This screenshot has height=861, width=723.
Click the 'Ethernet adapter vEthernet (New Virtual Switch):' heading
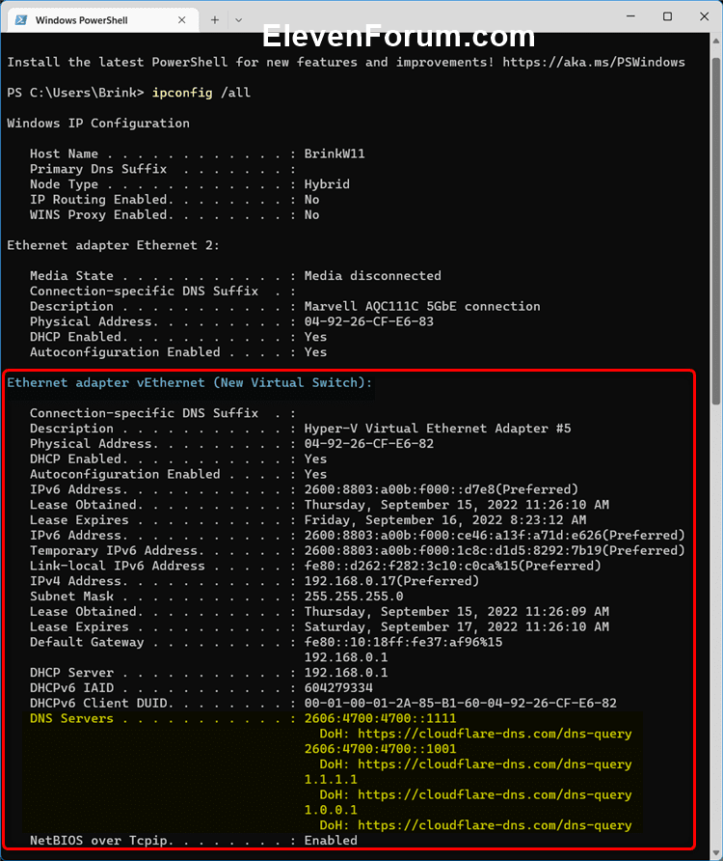[x=189, y=383]
